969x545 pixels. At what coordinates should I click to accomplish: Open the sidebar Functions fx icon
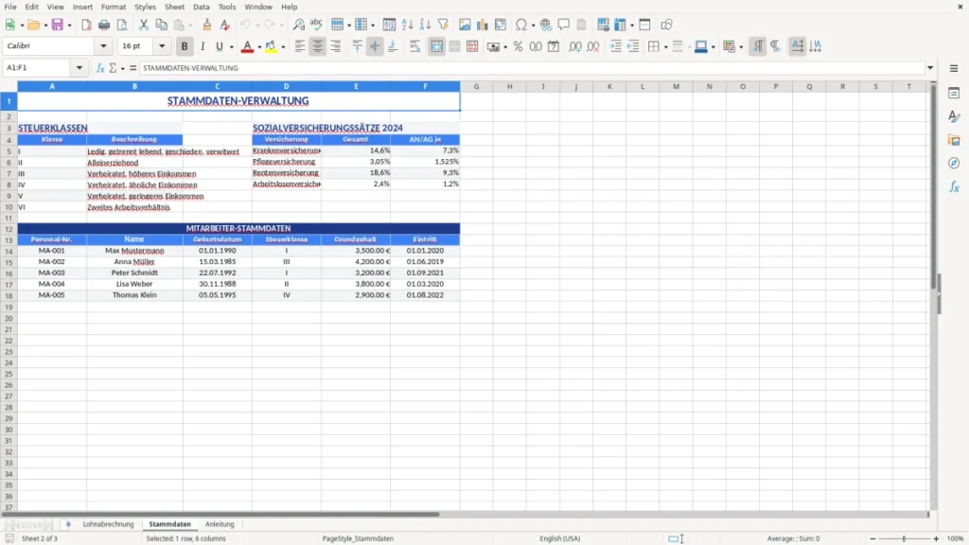[x=954, y=186]
